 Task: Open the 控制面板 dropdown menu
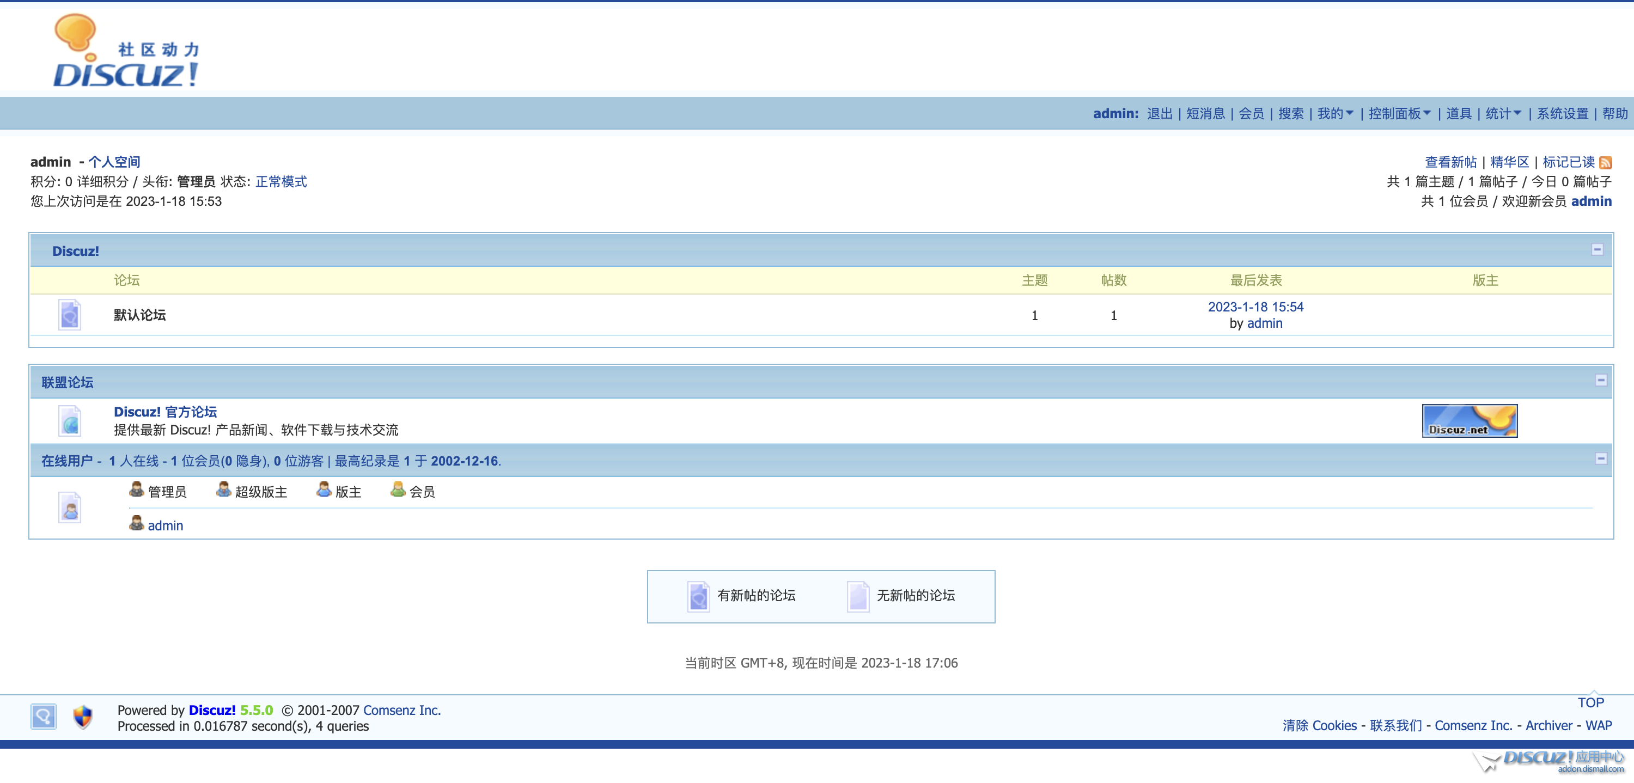[x=1399, y=113]
